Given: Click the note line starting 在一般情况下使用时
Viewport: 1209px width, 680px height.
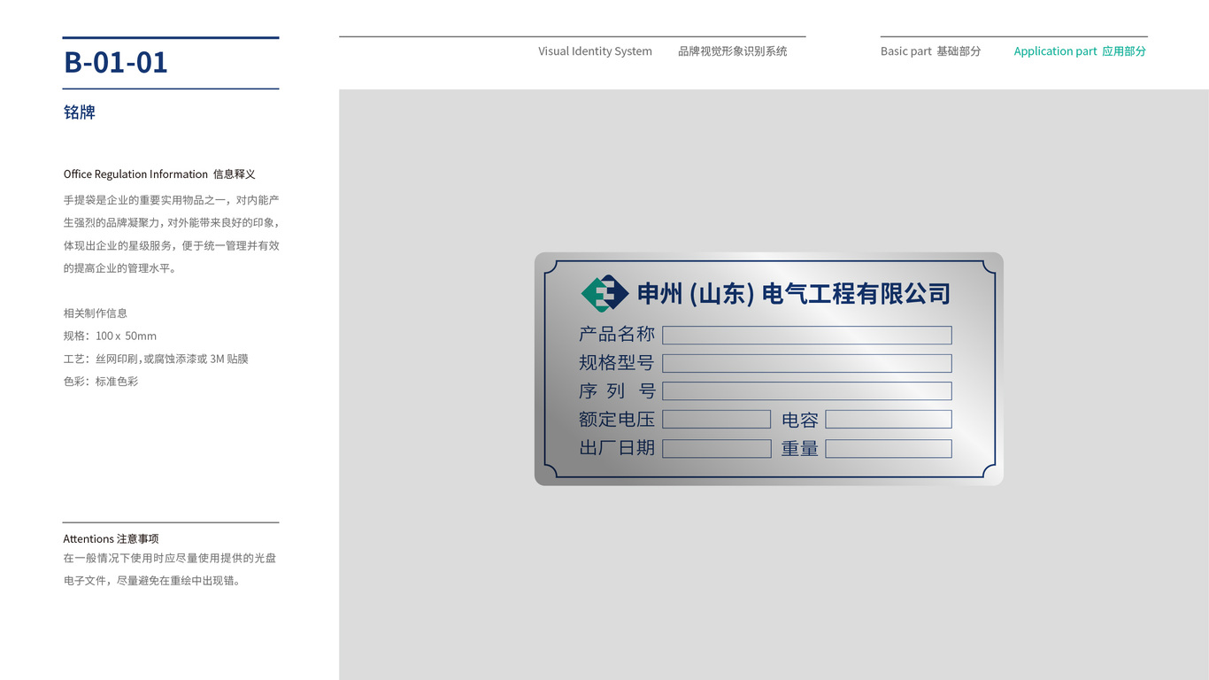Looking at the screenshot, I should [170, 559].
